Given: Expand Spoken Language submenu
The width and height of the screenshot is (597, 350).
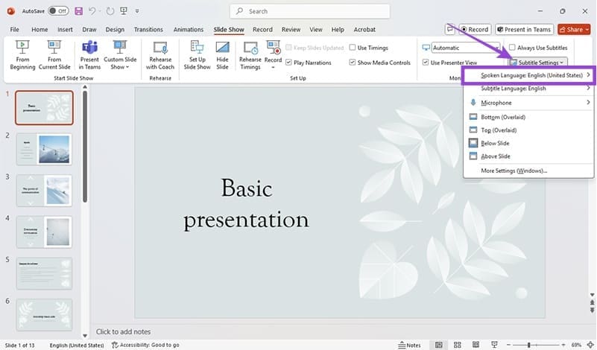Looking at the screenshot, I should (528, 76).
